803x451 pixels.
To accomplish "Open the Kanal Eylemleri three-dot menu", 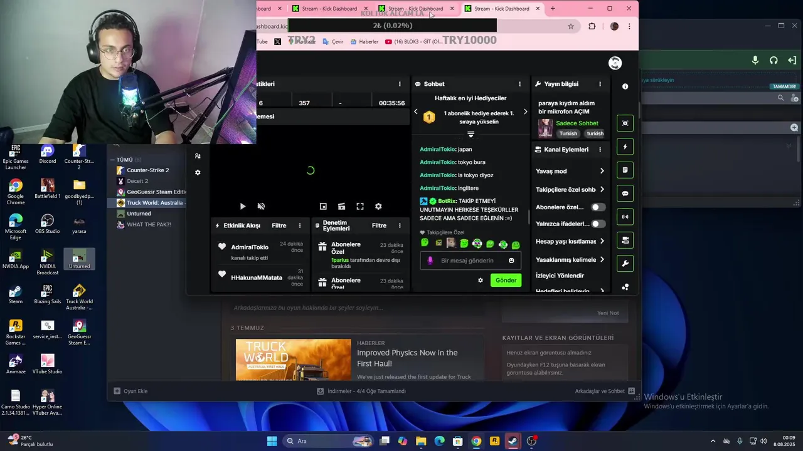I will (x=600, y=150).
